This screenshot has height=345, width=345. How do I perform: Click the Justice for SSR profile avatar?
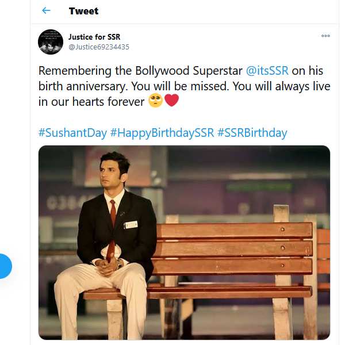pos(51,42)
